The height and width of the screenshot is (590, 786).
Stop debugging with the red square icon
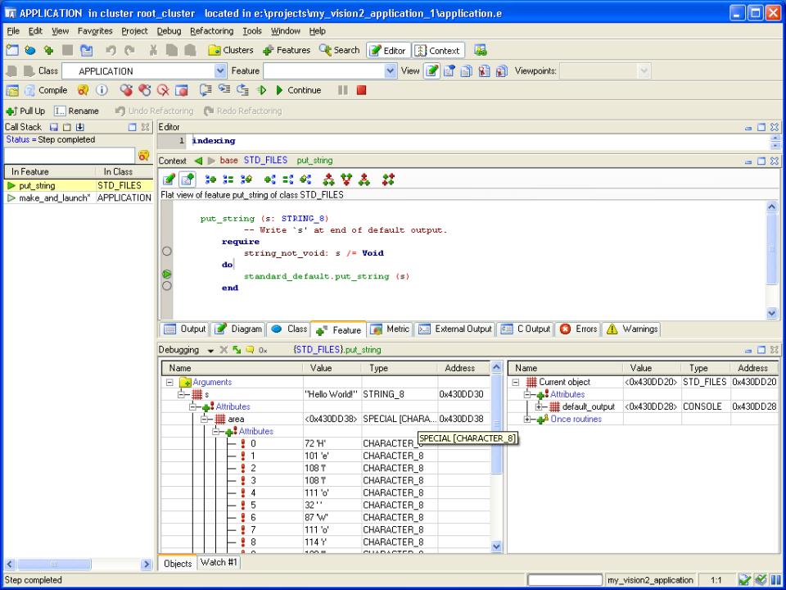pyautogui.click(x=360, y=90)
